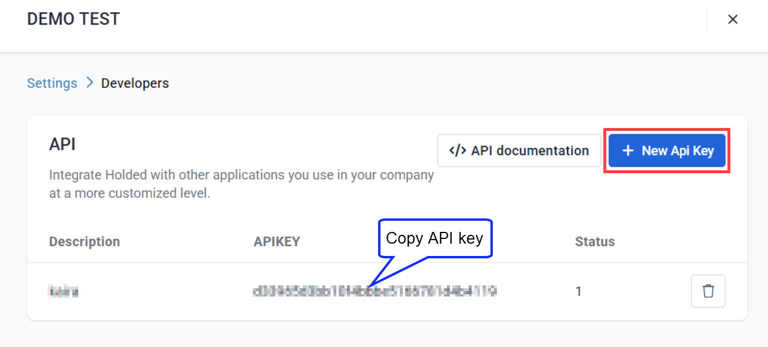Click the X icon to close DEMO TEST

pos(733,19)
